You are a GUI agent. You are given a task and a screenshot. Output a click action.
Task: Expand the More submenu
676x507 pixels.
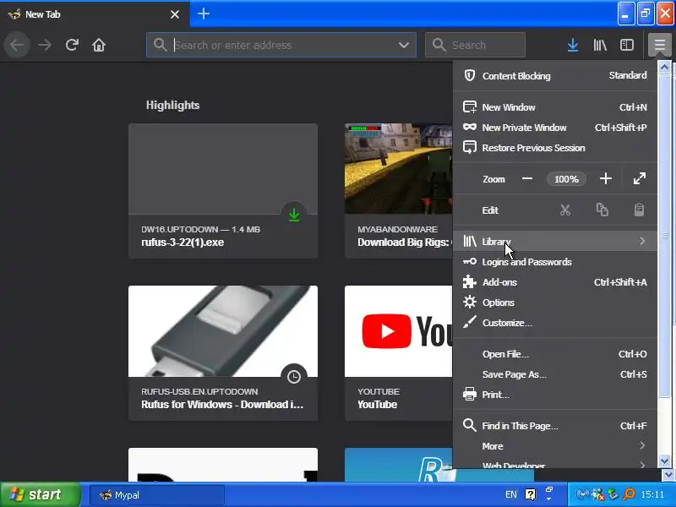(x=555, y=446)
